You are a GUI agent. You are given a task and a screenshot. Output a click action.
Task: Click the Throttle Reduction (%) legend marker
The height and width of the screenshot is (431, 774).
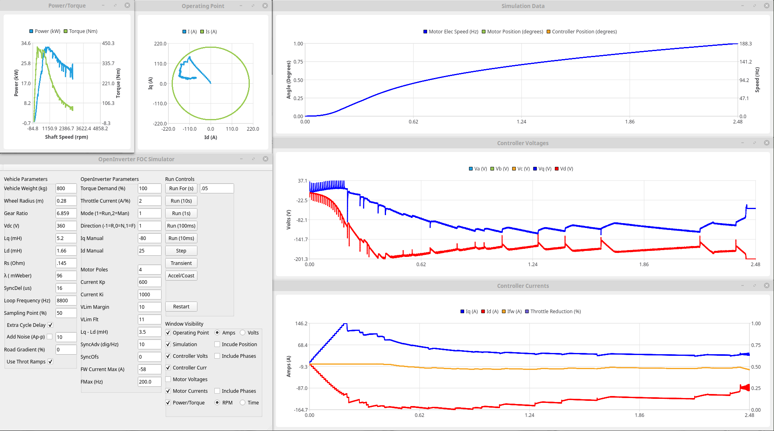click(527, 312)
